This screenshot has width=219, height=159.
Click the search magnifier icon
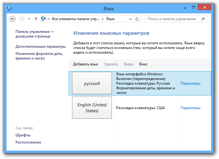tap(203, 19)
